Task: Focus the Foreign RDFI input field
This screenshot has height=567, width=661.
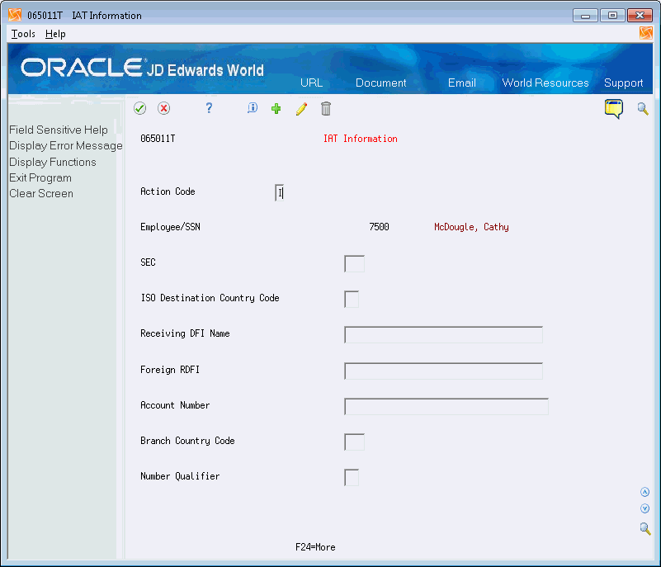Action: coord(443,371)
